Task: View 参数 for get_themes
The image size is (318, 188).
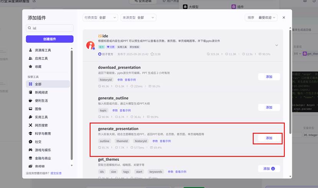Action: click(x=171, y=172)
